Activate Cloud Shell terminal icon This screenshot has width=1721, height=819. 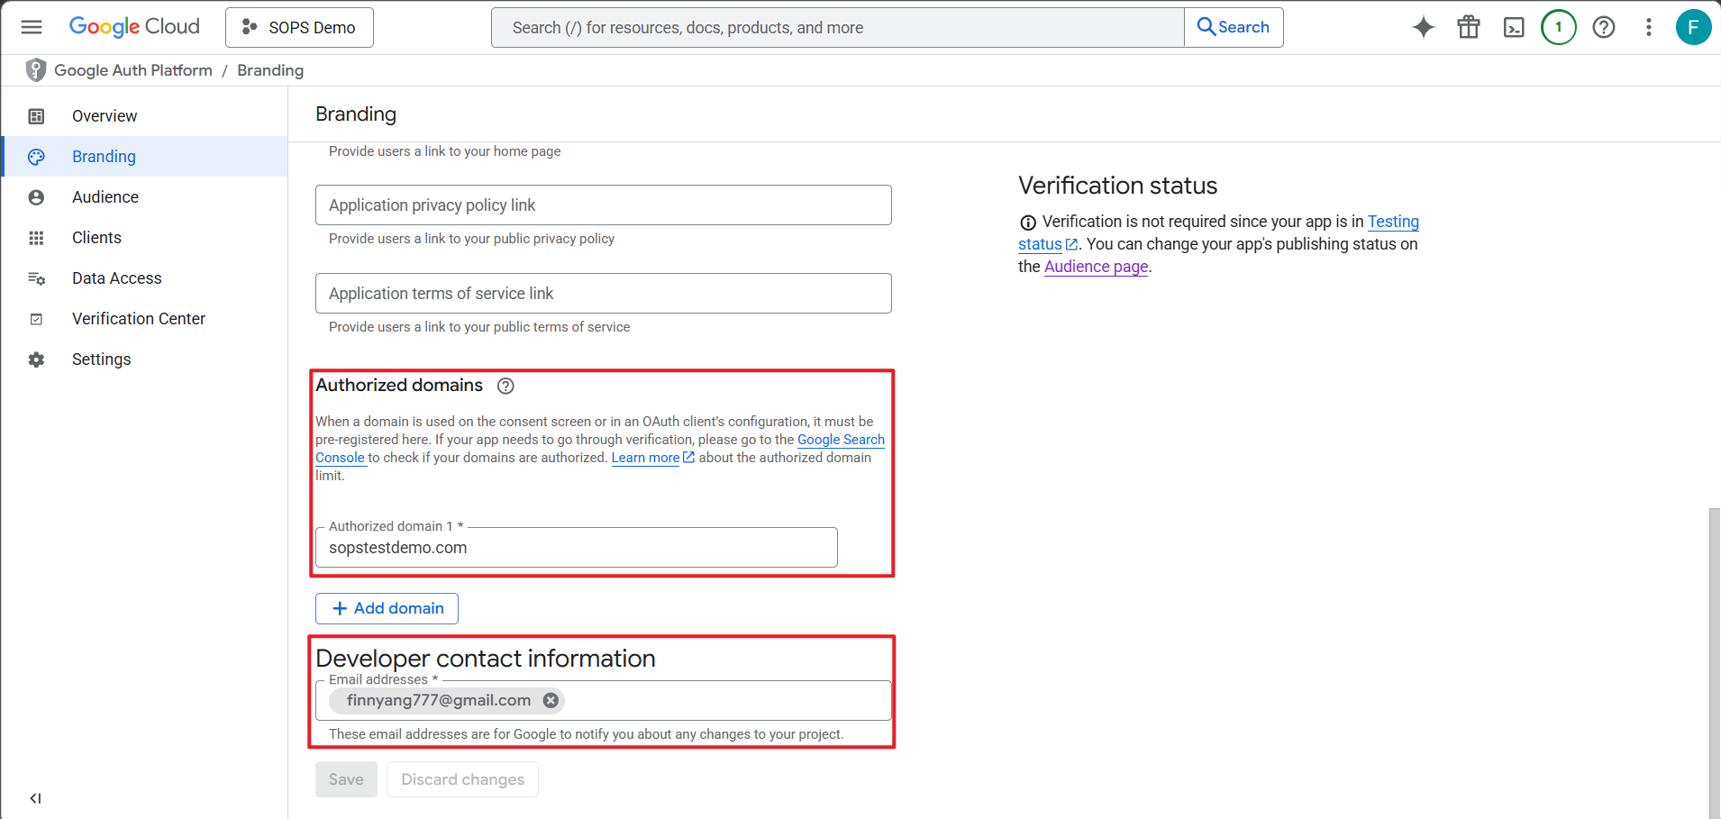pos(1513,27)
